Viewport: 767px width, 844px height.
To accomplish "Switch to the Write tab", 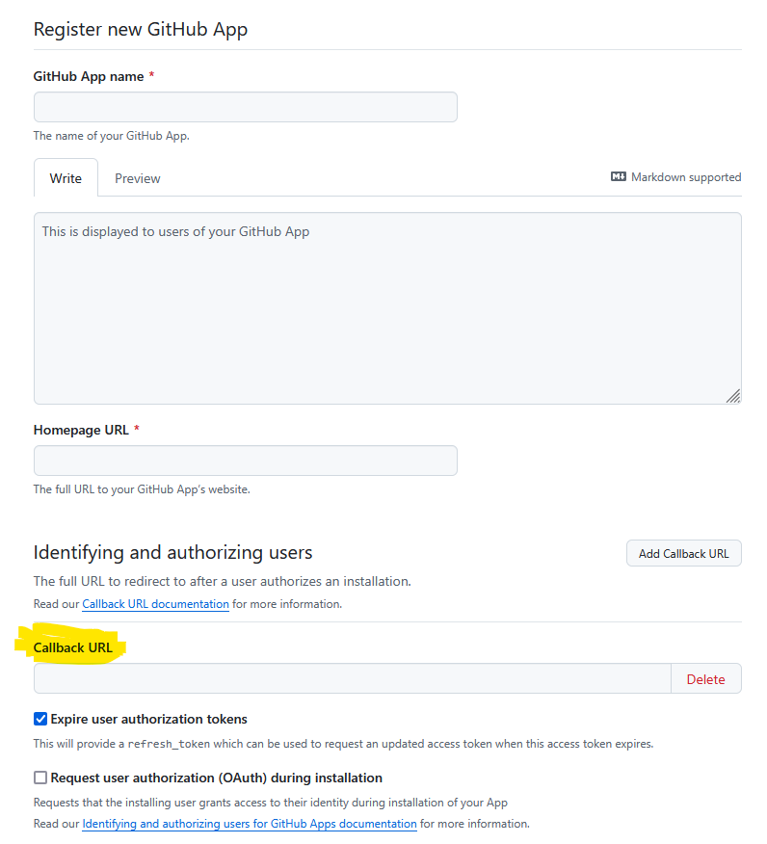I will coord(66,178).
